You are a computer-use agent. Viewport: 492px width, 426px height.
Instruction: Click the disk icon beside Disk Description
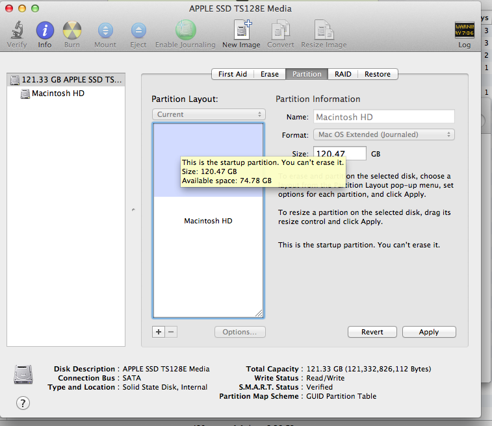(x=23, y=374)
